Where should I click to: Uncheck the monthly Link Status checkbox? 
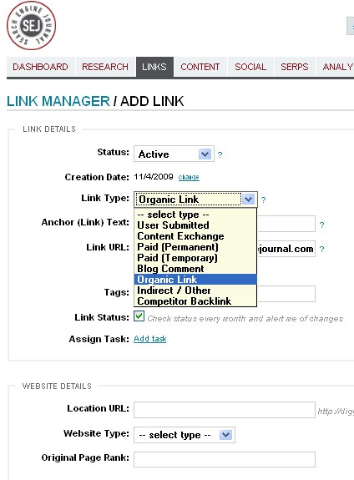[139, 316]
